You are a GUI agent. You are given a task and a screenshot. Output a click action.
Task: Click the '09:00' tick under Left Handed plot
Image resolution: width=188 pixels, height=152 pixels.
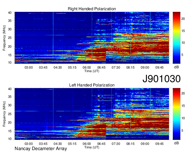coord(145,144)
